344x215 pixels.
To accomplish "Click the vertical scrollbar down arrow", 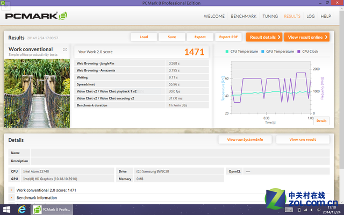I will 342,202.
